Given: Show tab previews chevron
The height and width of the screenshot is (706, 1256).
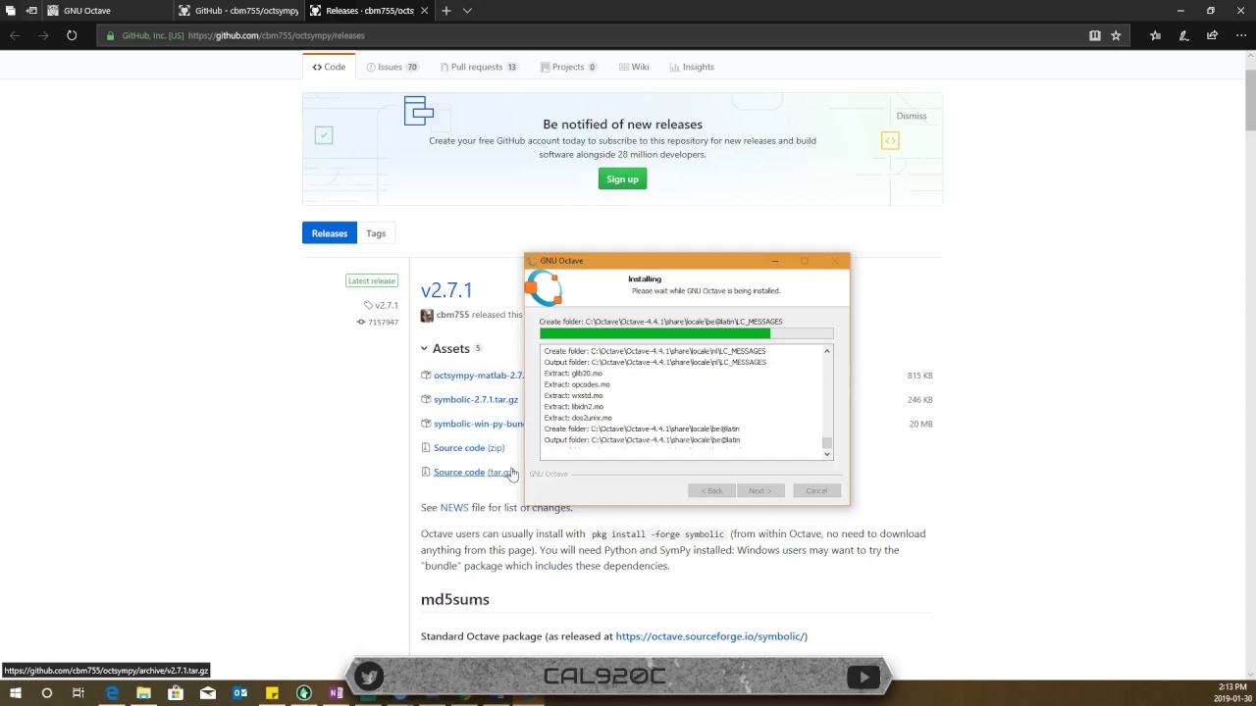Looking at the screenshot, I should 467,11.
